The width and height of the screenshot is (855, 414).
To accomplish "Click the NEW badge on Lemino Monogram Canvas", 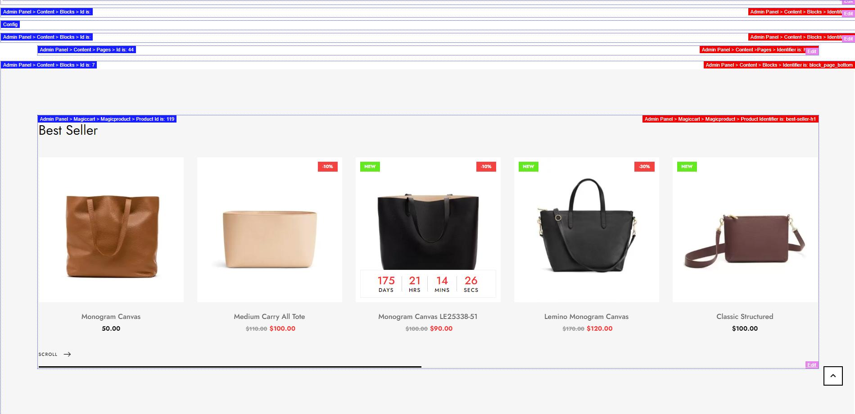I will pos(529,167).
